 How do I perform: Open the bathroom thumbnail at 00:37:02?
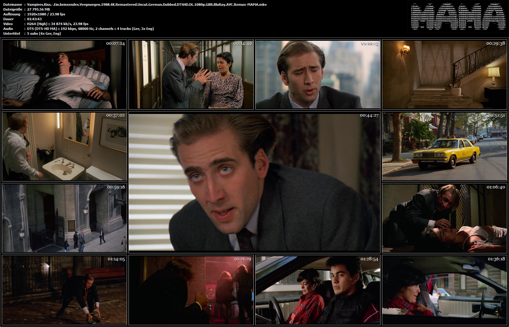click(x=64, y=146)
